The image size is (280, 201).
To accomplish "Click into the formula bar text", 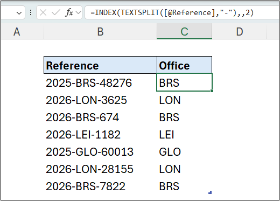I will [x=181, y=12].
